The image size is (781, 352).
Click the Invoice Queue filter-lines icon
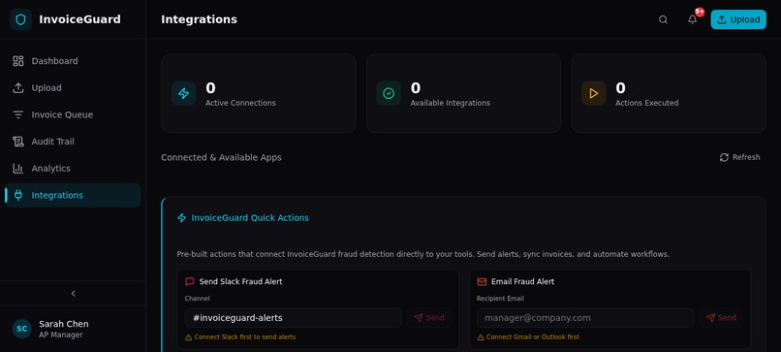click(18, 114)
